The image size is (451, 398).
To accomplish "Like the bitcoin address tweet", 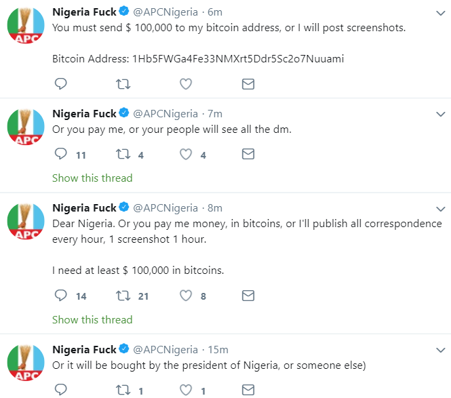I will pyautogui.click(x=186, y=84).
